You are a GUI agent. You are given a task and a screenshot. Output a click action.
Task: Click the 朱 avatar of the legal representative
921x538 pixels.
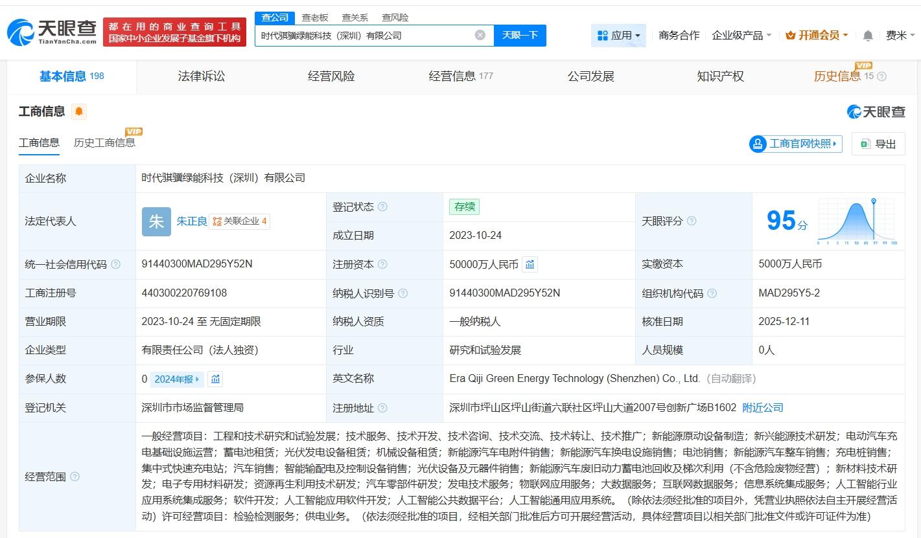(156, 221)
